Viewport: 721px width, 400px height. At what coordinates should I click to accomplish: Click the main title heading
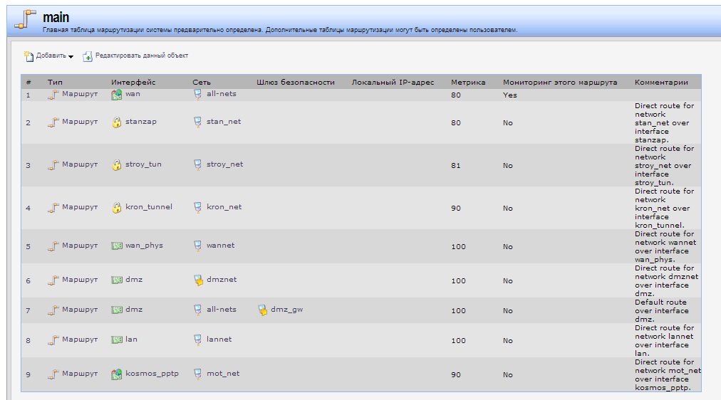(56, 18)
